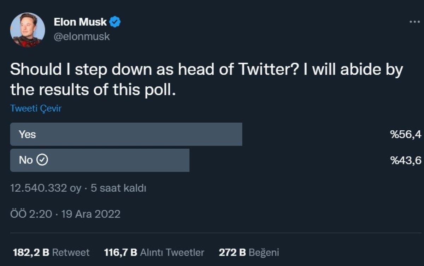Select the @elonmusk handle
Image resolution: width=424 pixels, height=266 pixels.
[82, 35]
